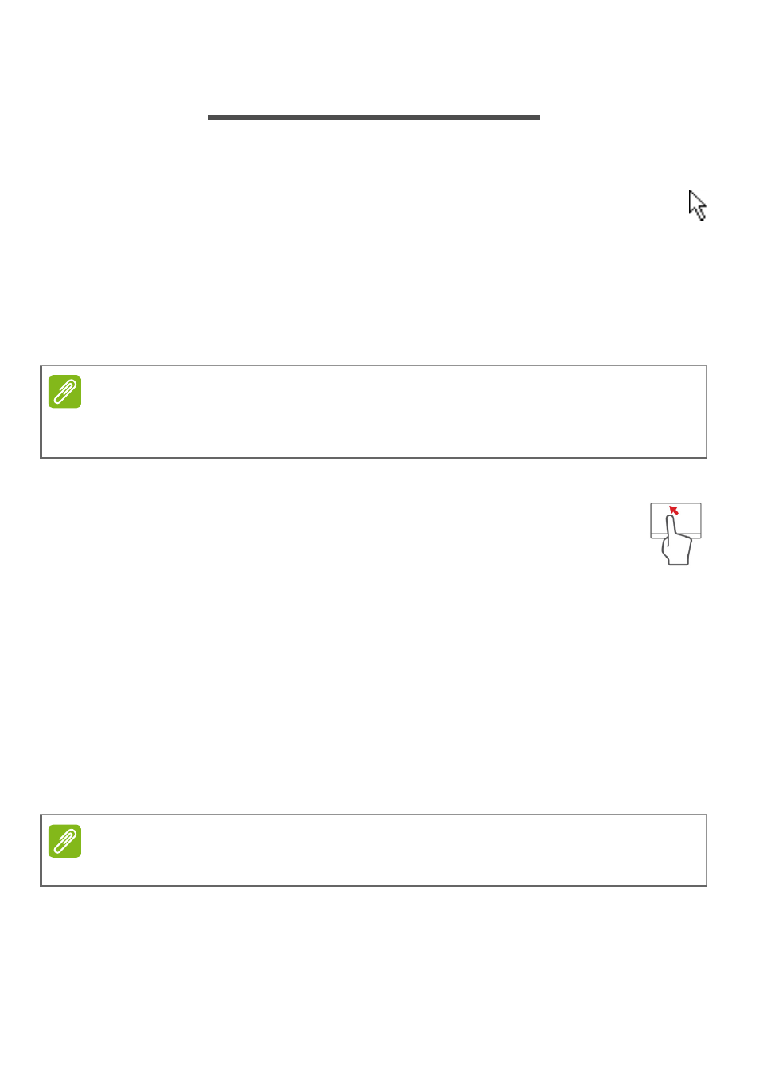Click inside the lower note box
The height and width of the screenshot is (1076, 759).
point(374,850)
